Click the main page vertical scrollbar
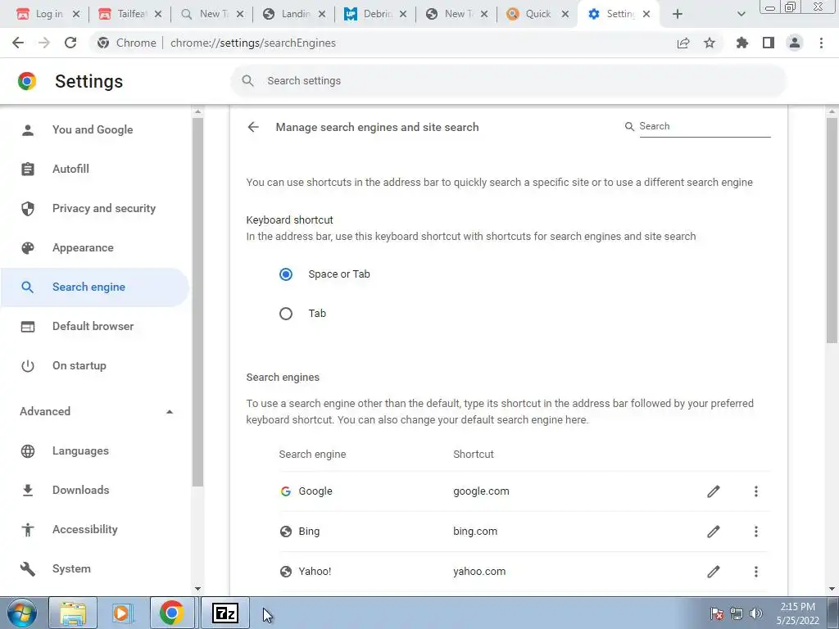The width and height of the screenshot is (839, 629). [x=832, y=230]
